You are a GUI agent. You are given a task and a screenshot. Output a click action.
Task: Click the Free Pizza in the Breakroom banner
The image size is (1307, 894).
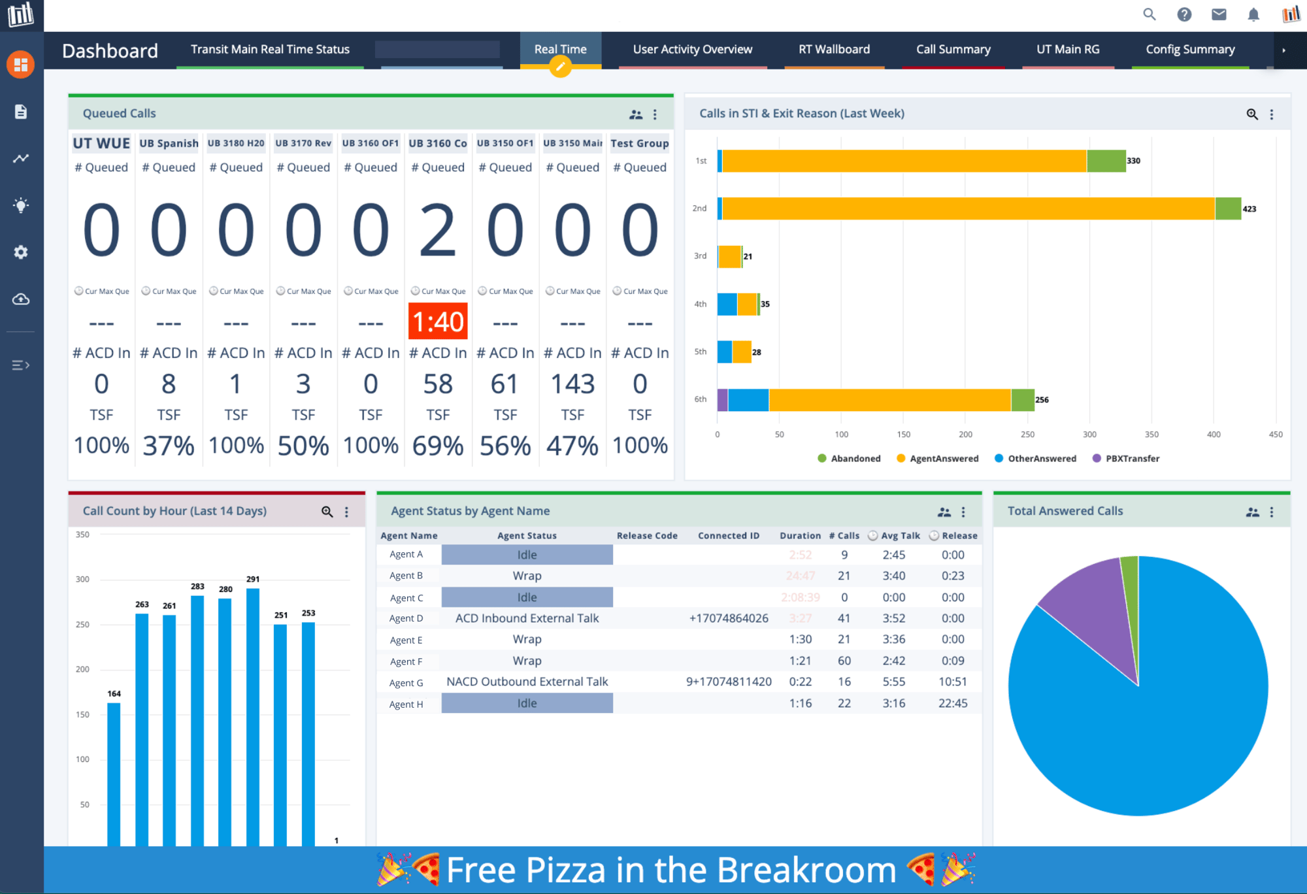pos(675,870)
